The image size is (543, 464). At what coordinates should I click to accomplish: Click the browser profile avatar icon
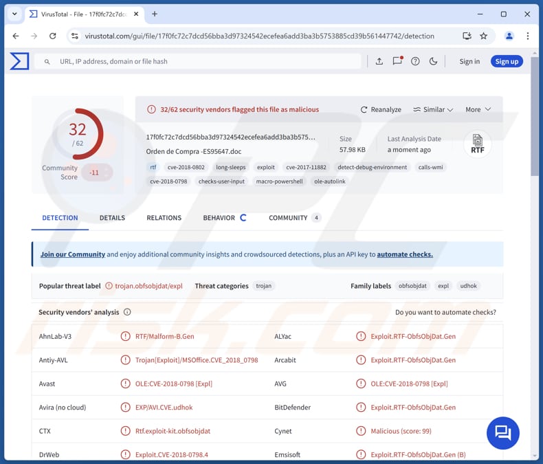tap(509, 36)
